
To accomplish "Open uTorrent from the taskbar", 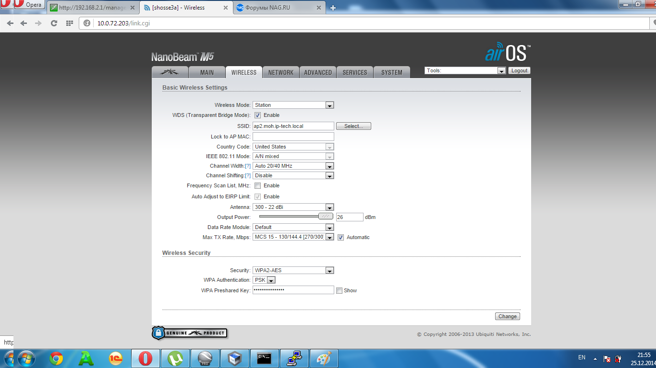I will pyautogui.click(x=175, y=358).
